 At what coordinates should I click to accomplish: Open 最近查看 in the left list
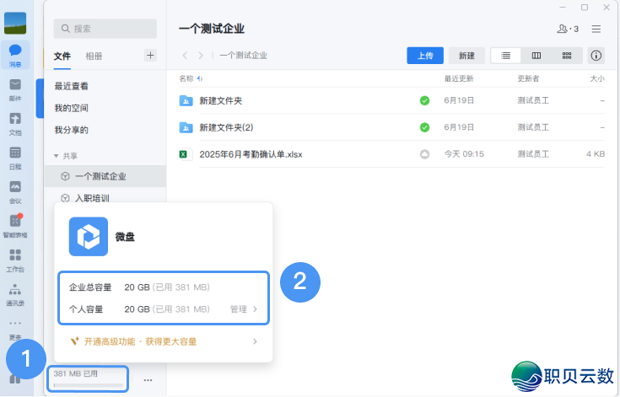[x=71, y=86]
